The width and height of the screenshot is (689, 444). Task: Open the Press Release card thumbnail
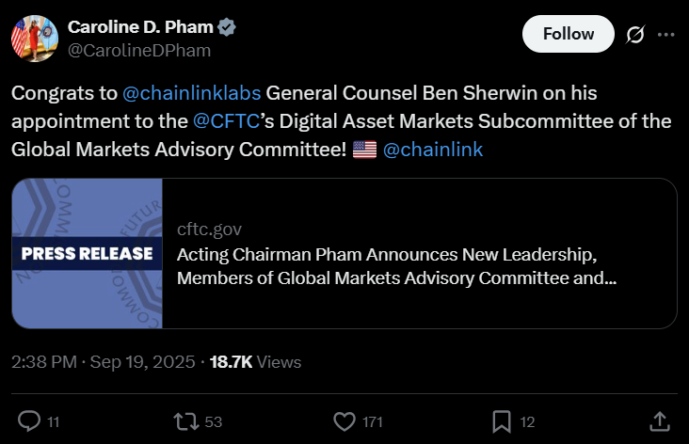(88, 253)
